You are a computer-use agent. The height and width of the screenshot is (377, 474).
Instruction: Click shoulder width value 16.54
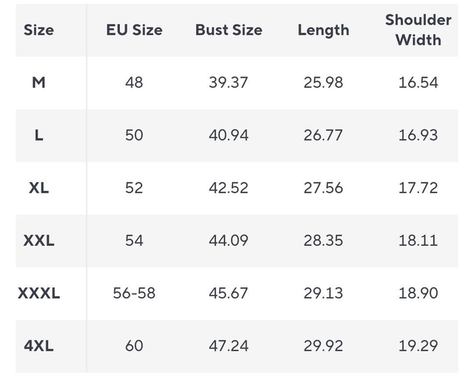(x=418, y=82)
